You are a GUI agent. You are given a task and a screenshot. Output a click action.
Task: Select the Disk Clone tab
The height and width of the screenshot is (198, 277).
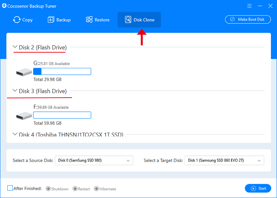pyautogui.click(x=139, y=20)
